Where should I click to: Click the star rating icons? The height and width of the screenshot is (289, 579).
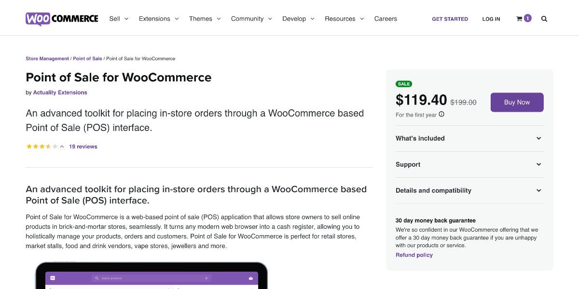point(42,146)
